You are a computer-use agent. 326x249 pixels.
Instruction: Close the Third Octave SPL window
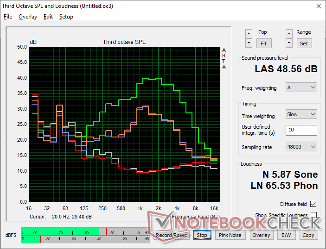pyautogui.click(x=318, y=6)
